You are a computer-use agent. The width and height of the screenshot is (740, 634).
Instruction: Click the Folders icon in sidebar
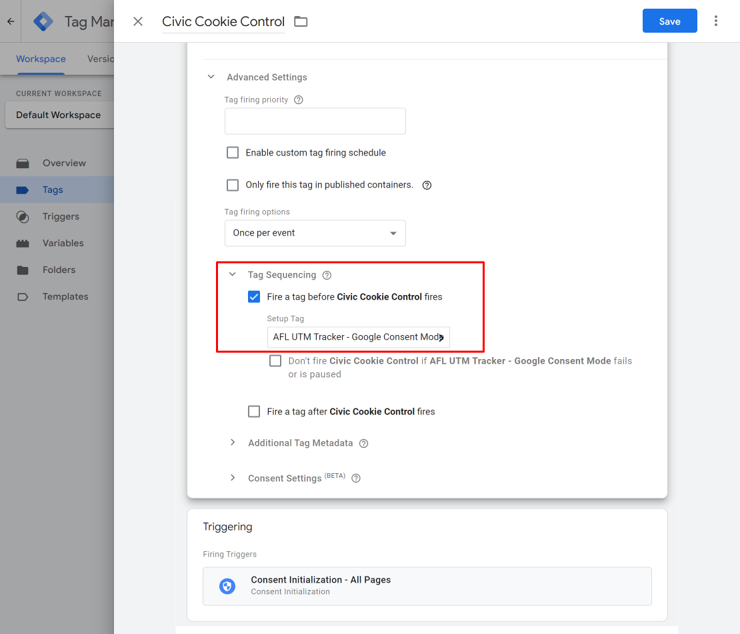click(23, 270)
